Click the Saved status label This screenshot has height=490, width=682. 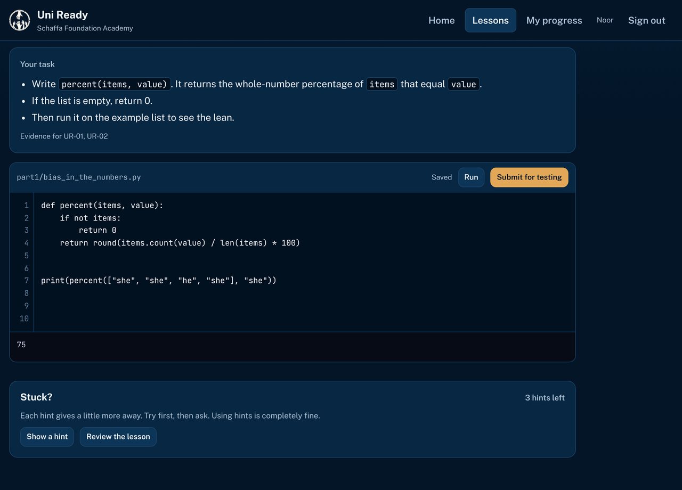[442, 177]
